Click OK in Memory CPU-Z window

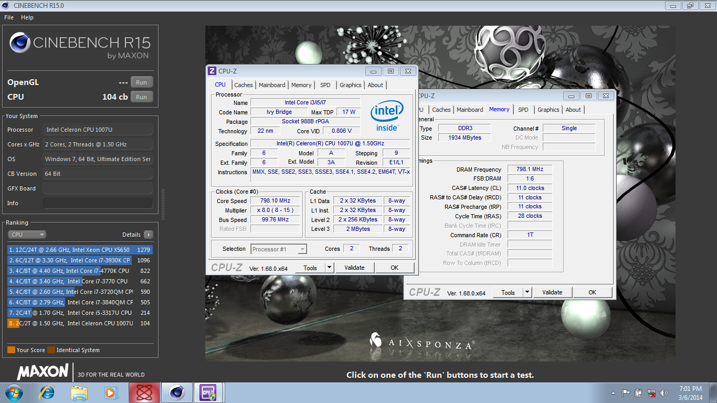coord(593,292)
